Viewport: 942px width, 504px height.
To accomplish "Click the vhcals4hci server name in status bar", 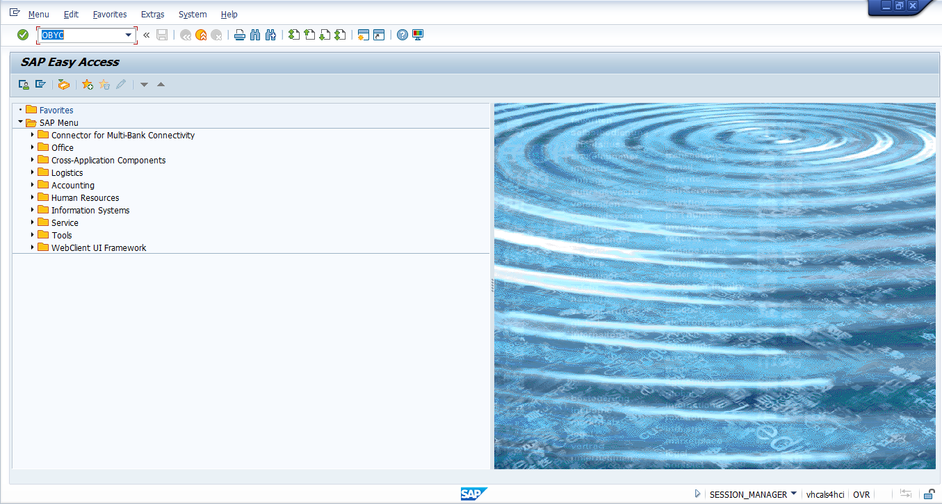I will pos(825,494).
